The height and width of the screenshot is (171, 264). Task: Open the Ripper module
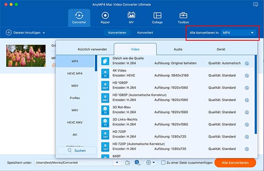point(105,18)
